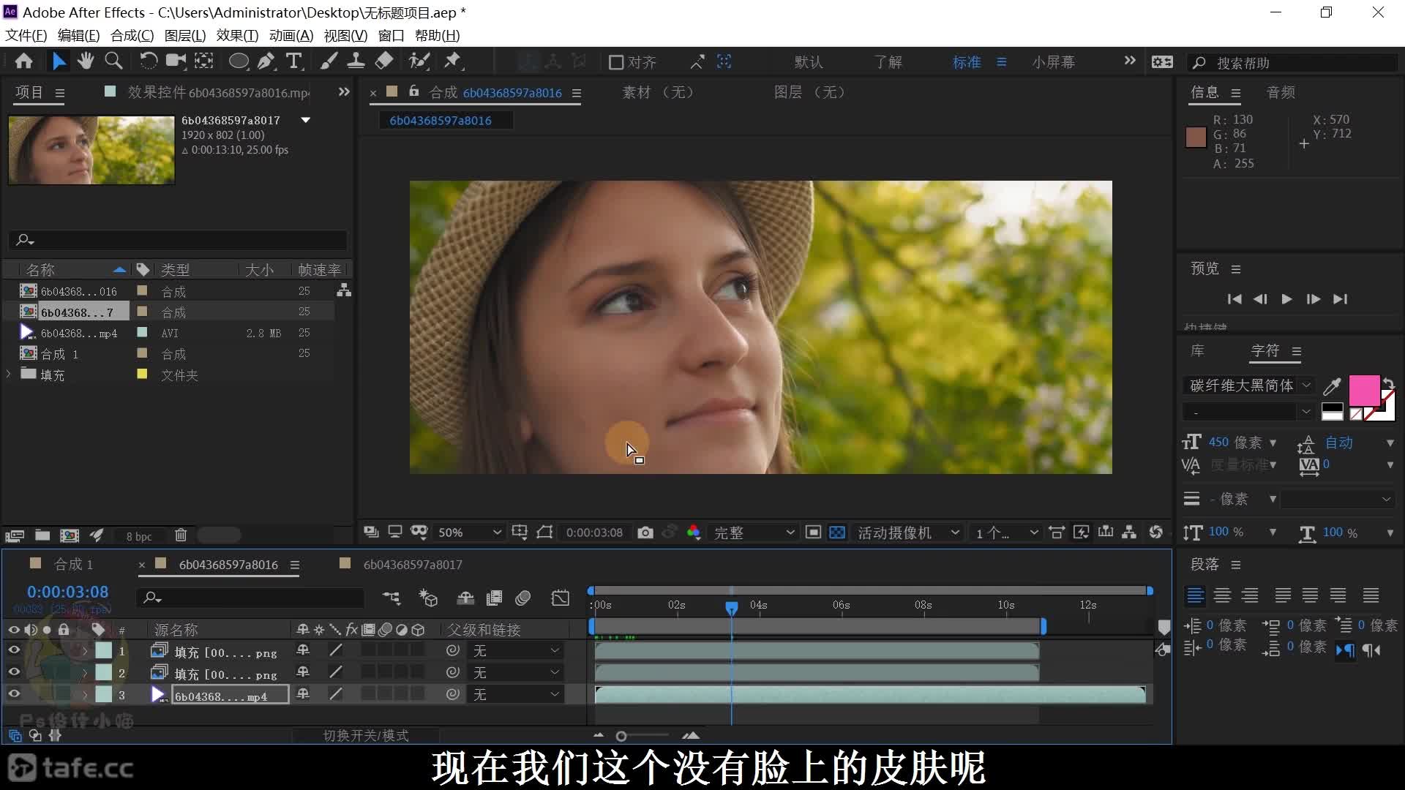Switch to the 音频 panel tab
This screenshot has width=1405, height=790.
(1281, 92)
